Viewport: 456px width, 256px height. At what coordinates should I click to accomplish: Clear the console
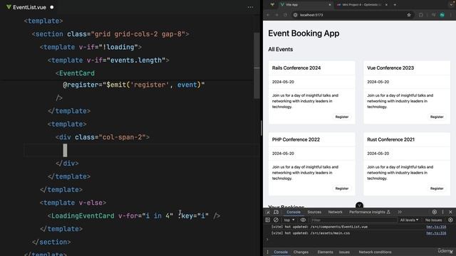(276, 220)
